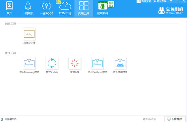Click the 进入Fastboot模式 label text
This screenshot has height=122, width=187.
(x=97, y=72)
